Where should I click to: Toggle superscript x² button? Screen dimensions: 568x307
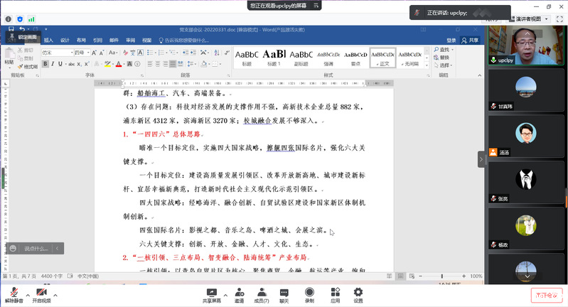(x=87, y=64)
